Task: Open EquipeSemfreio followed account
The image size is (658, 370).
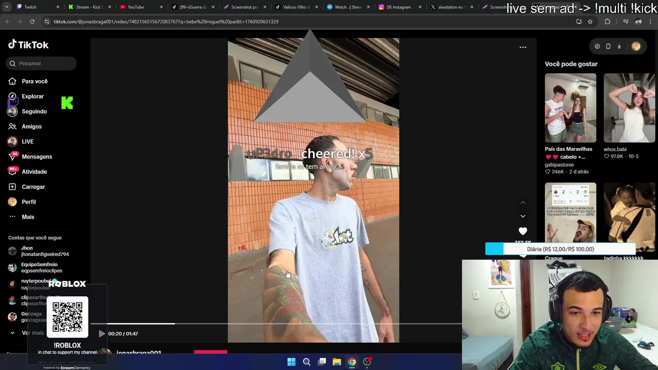Action: point(35,267)
